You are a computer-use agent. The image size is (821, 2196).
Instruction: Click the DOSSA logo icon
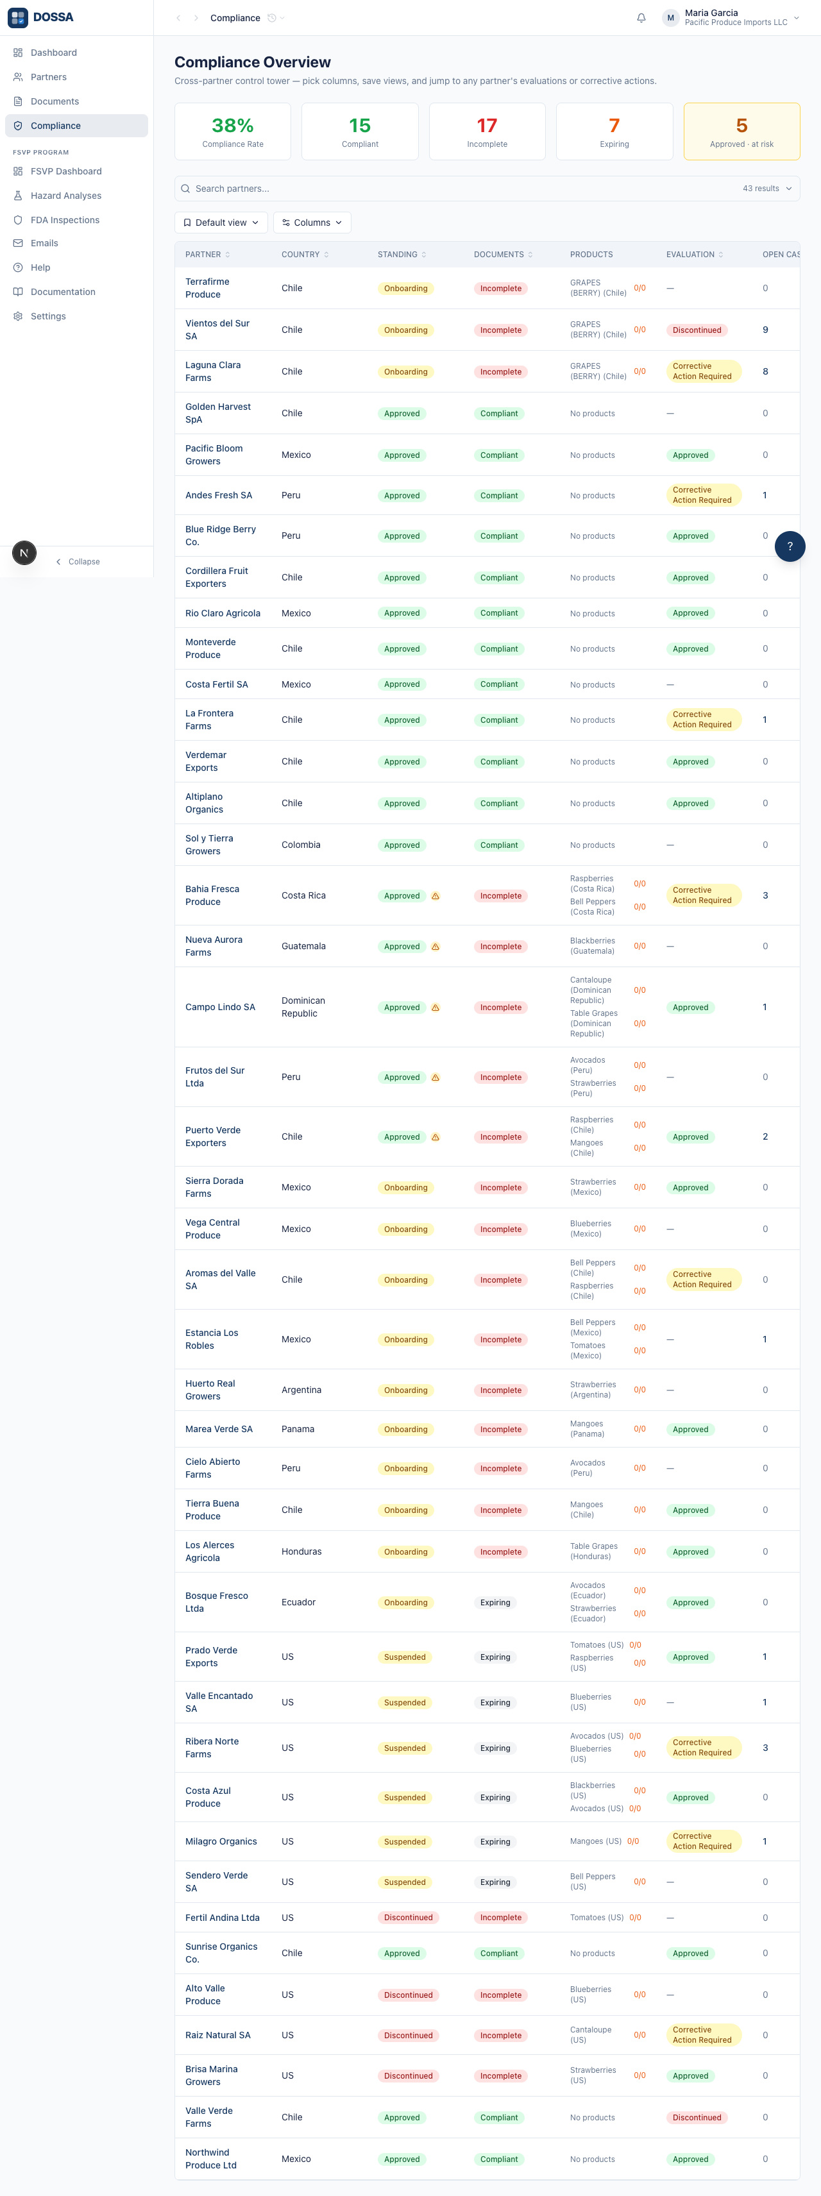pos(18,17)
